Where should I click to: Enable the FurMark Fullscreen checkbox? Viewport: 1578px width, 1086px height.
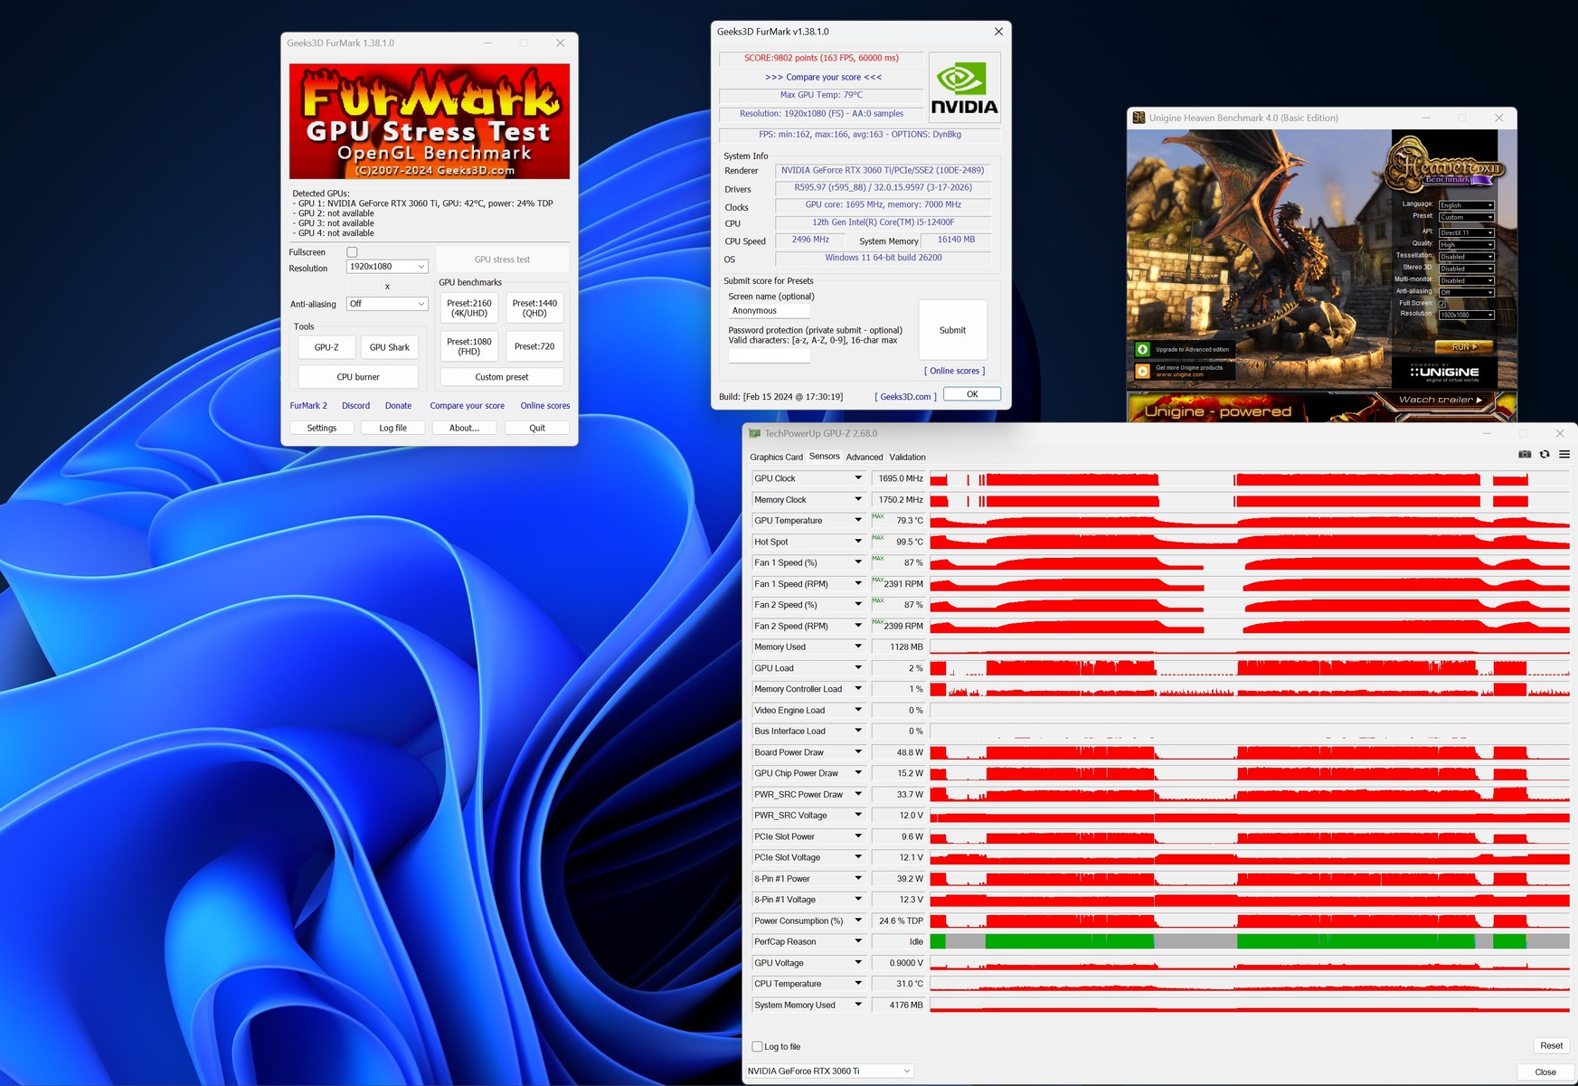(352, 252)
